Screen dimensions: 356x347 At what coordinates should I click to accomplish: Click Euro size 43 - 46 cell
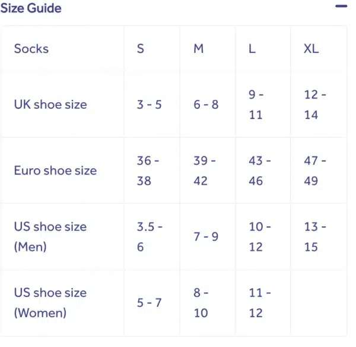point(260,171)
